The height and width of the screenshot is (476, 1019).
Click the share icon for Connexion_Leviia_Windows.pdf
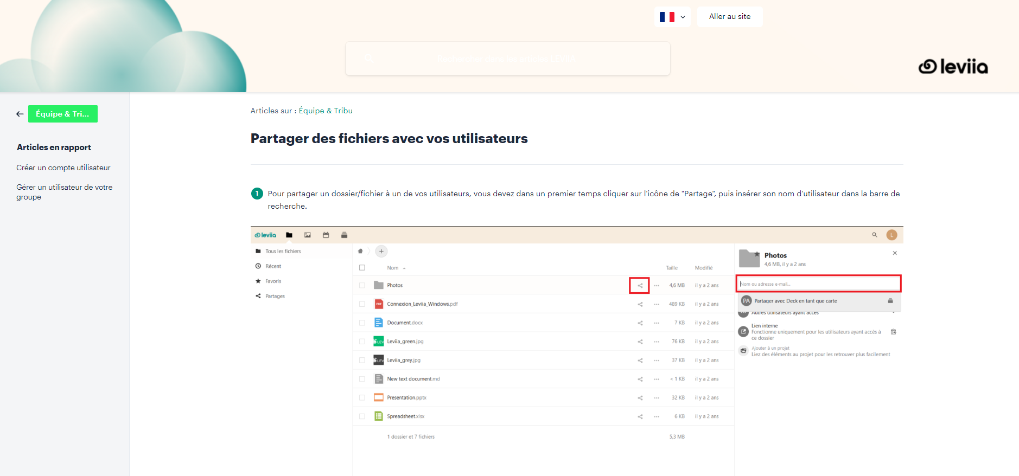640,304
